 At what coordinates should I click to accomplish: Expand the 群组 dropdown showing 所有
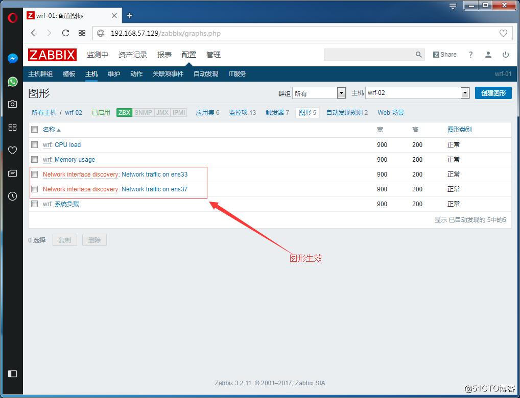pyautogui.click(x=319, y=93)
